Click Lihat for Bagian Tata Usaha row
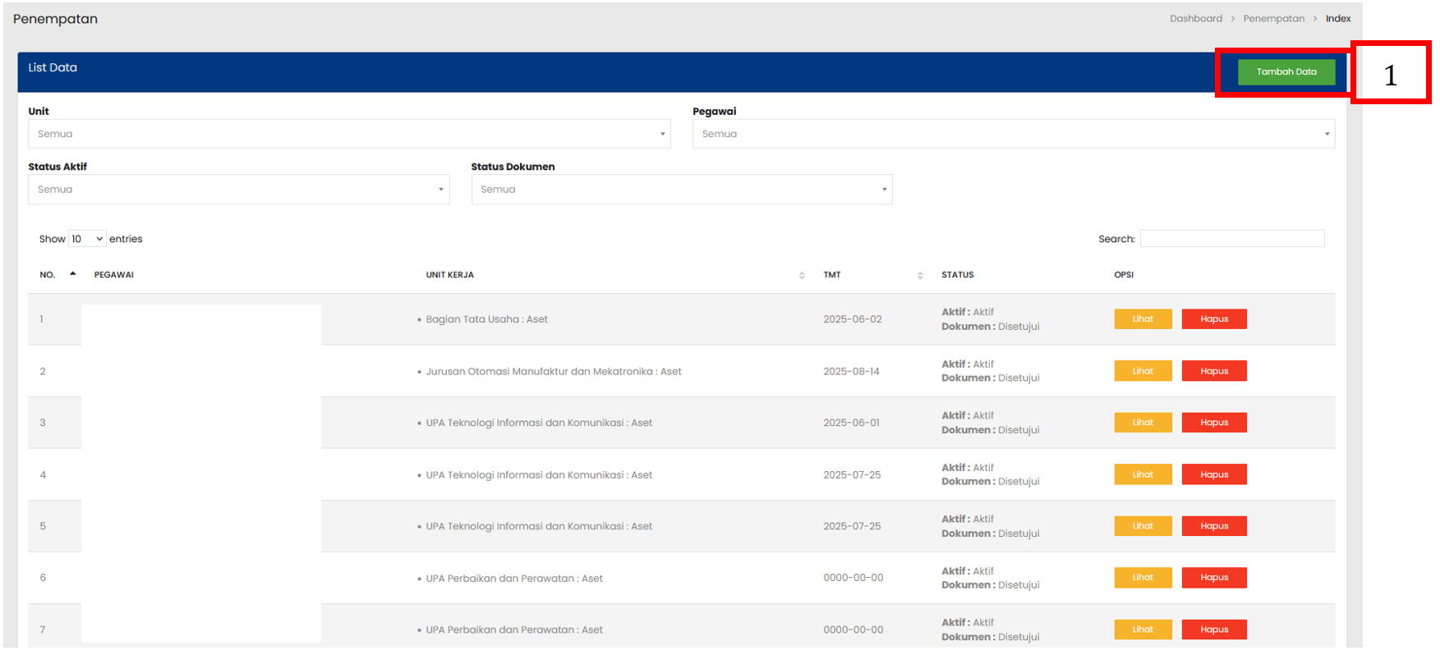Screen dimensions: 1440x664 tap(1143, 319)
